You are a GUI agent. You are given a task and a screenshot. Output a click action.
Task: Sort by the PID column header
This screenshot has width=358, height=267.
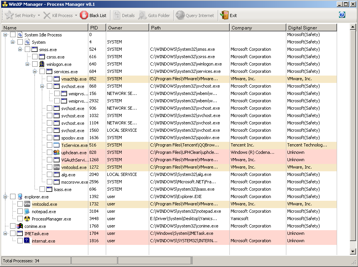point(97,28)
